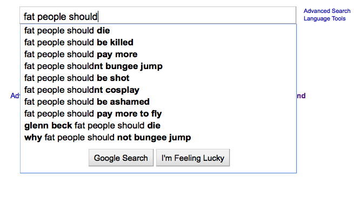This screenshot has width=354, height=197.
Task: Click the search input field
Action: [158, 15]
